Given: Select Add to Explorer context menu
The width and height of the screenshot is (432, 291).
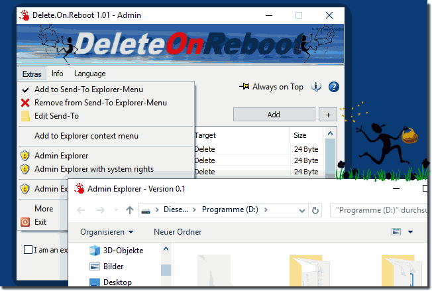Looking at the screenshot, I should point(106,136).
